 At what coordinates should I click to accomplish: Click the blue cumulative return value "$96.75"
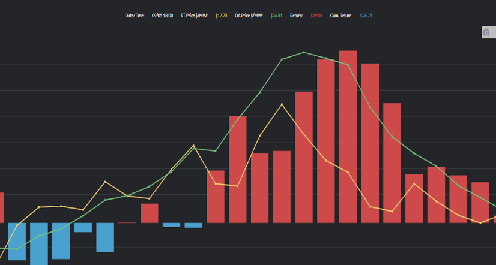tap(366, 16)
